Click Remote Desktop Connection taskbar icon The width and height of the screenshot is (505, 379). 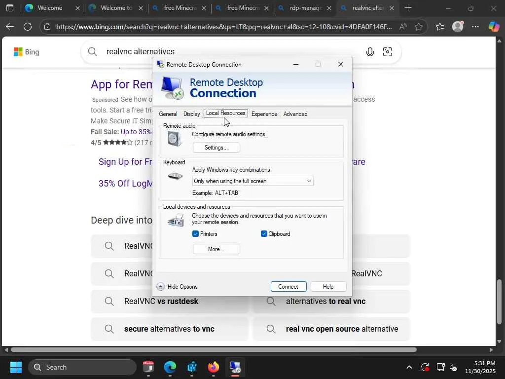[x=235, y=367]
